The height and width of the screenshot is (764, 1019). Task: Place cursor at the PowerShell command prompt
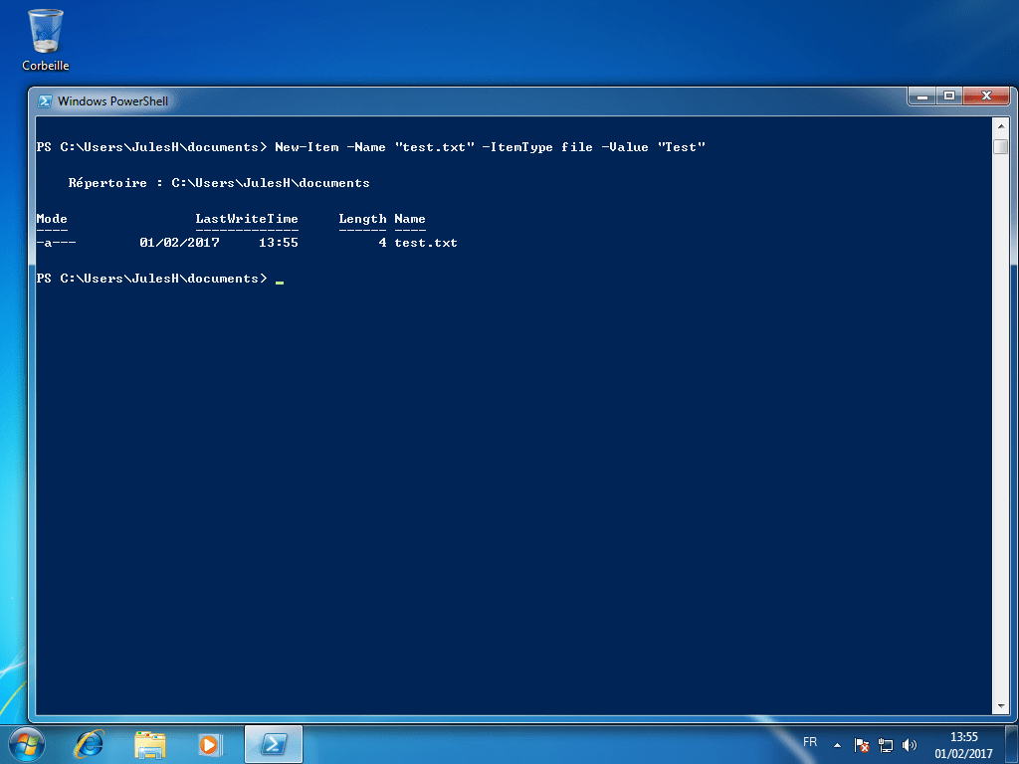pyautogui.click(x=280, y=279)
